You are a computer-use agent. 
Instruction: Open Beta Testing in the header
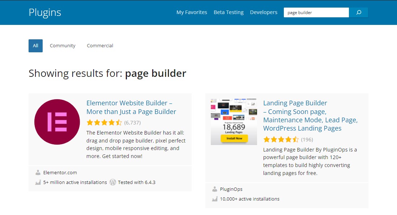pos(229,12)
